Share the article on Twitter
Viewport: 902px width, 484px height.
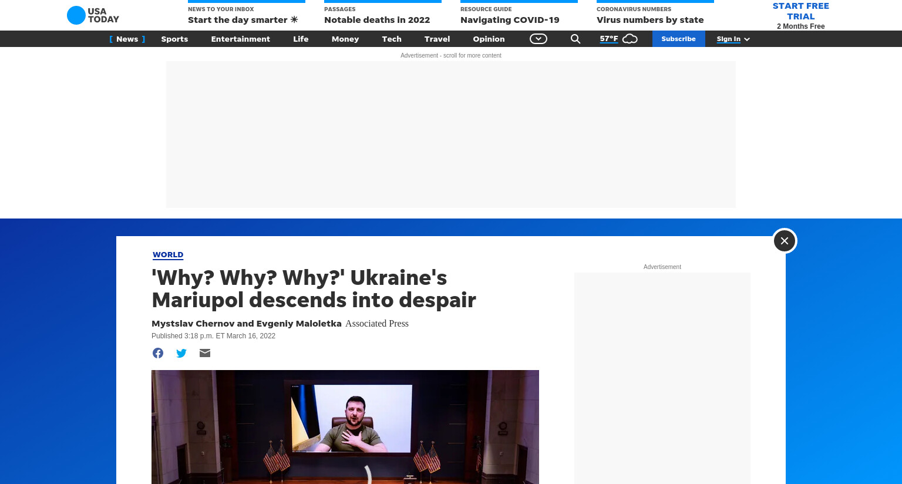(181, 353)
